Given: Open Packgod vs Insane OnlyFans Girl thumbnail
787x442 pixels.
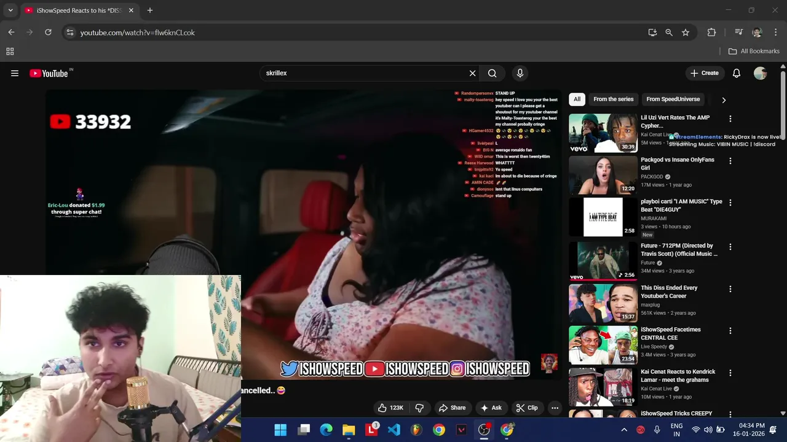Looking at the screenshot, I should point(603,175).
